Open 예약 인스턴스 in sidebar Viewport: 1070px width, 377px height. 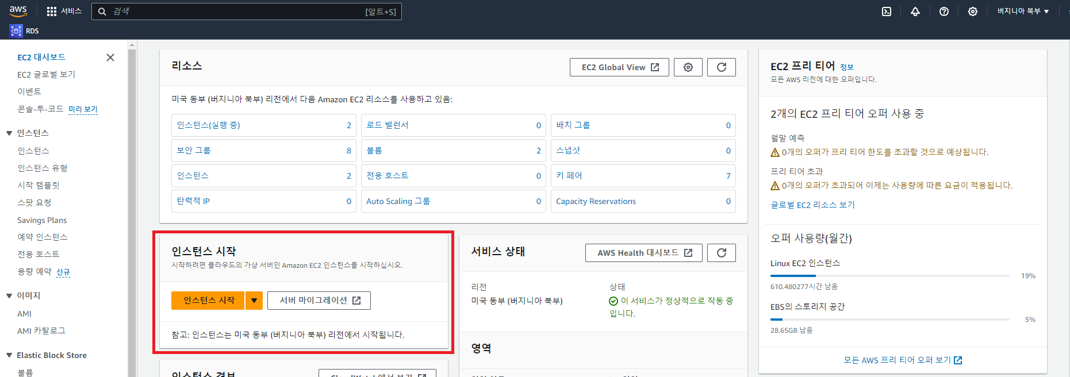(43, 237)
